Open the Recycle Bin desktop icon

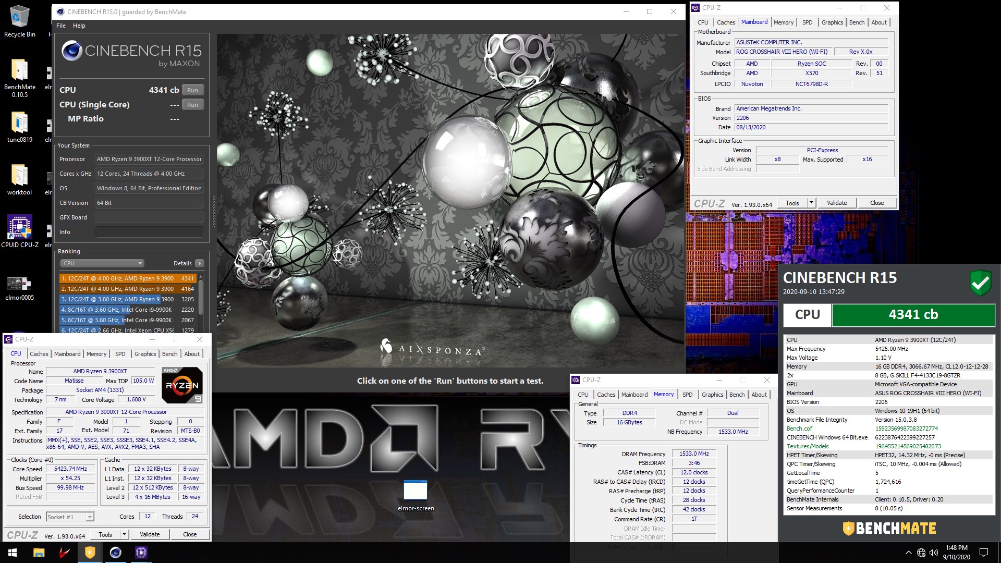pyautogui.click(x=19, y=21)
